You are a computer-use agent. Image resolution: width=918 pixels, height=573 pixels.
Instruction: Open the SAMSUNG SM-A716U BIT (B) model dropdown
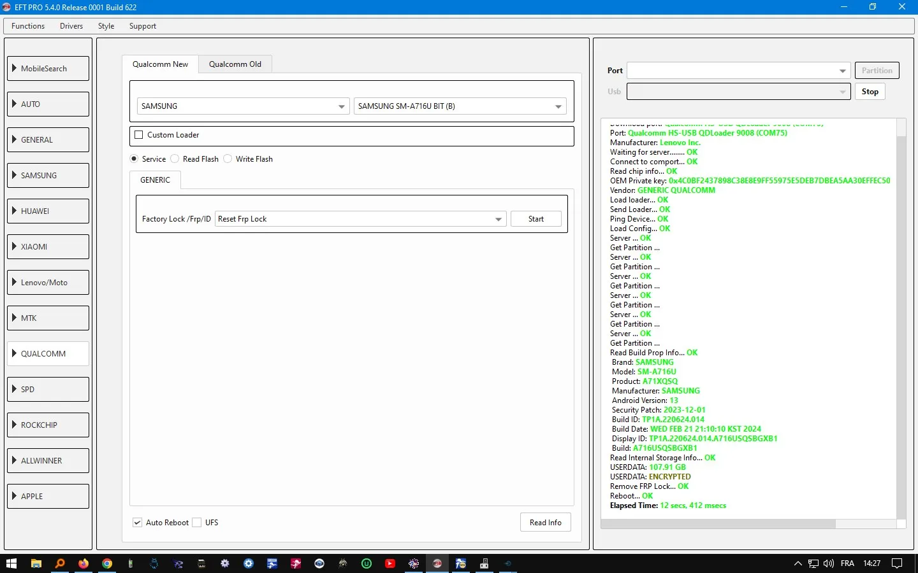(x=460, y=106)
